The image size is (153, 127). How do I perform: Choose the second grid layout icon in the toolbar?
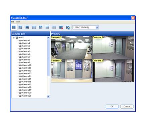pyautogui.click(x=20, y=27)
